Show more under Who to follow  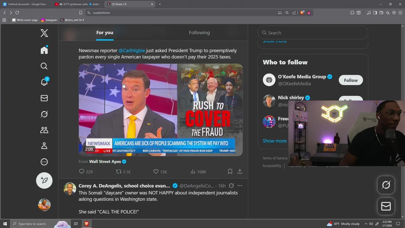(275, 141)
